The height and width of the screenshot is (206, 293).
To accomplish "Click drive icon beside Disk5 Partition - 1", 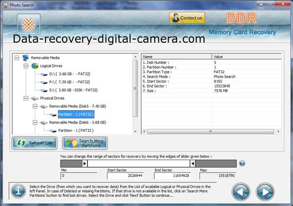I will pyautogui.click(x=53, y=115).
